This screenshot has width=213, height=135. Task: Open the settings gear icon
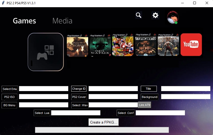point(155,15)
